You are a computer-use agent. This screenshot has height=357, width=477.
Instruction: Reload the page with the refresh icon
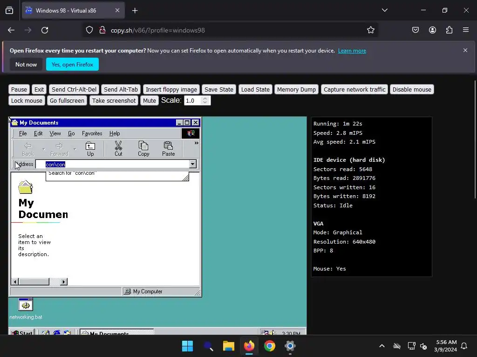click(45, 30)
